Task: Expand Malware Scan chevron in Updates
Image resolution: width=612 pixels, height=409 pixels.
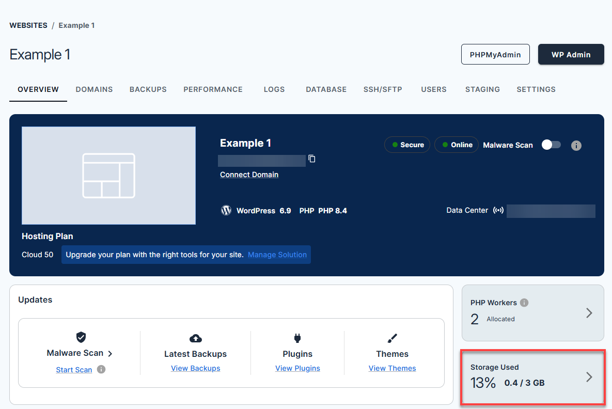Action: pos(110,354)
